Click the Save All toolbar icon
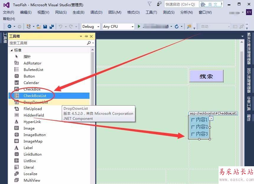The image size is (254, 184). tap(52, 26)
